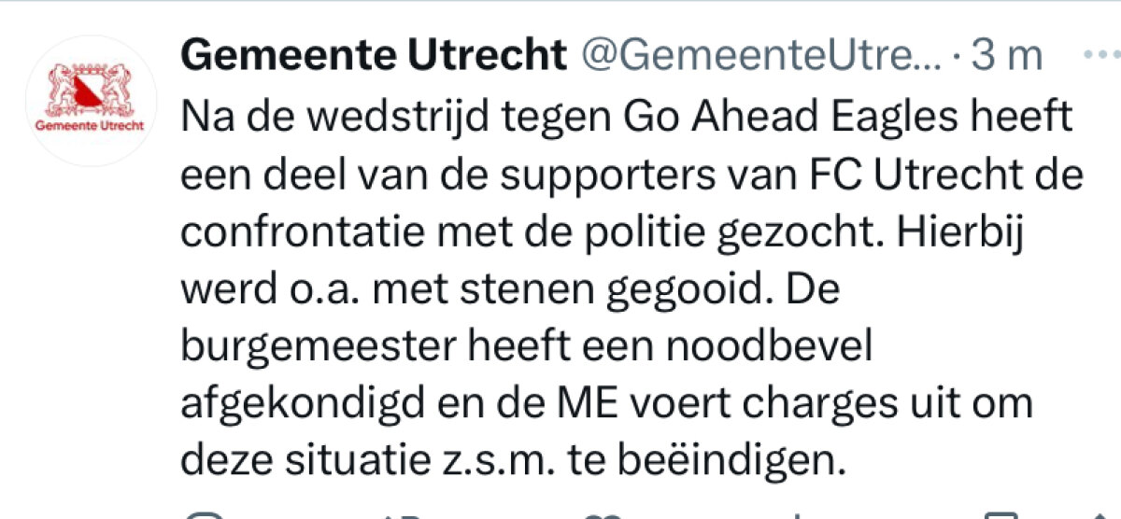Click the reply icon below the tweet
1121x519 pixels.
click(200, 515)
